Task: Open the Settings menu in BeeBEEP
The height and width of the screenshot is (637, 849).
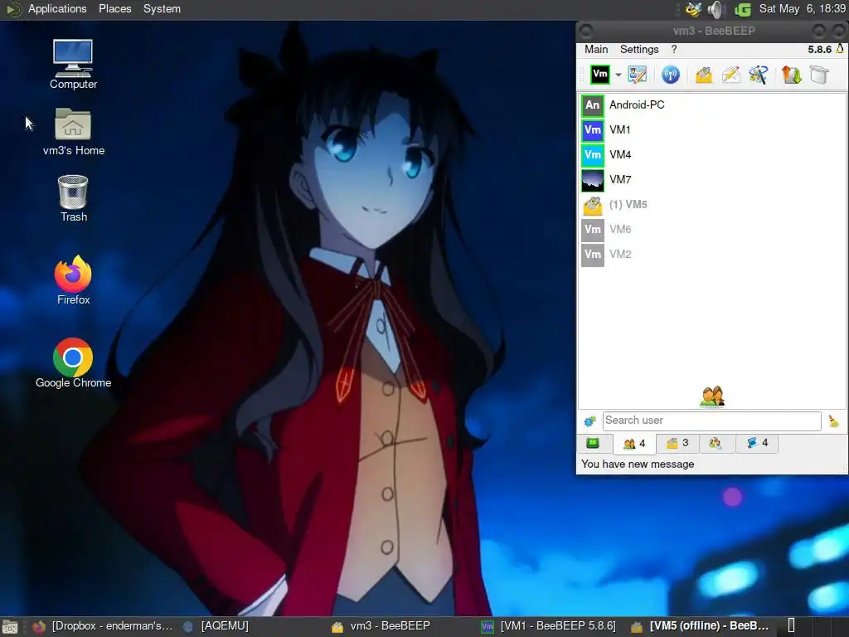Action: [639, 49]
